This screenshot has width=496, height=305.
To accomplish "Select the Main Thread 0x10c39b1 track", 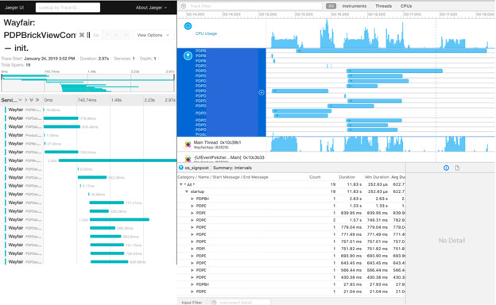I will point(217,142).
